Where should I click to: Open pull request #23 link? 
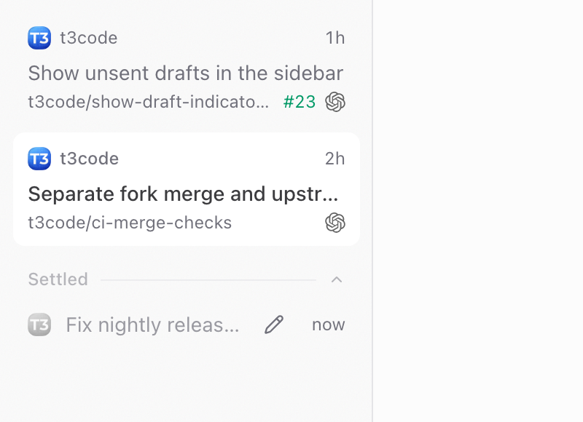[300, 102]
